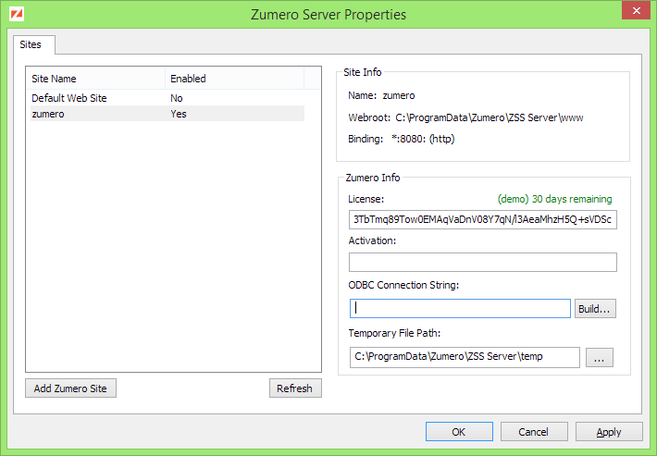The image size is (657, 456).
Task: Focus the Activation text field
Action: pyautogui.click(x=482, y=263)
